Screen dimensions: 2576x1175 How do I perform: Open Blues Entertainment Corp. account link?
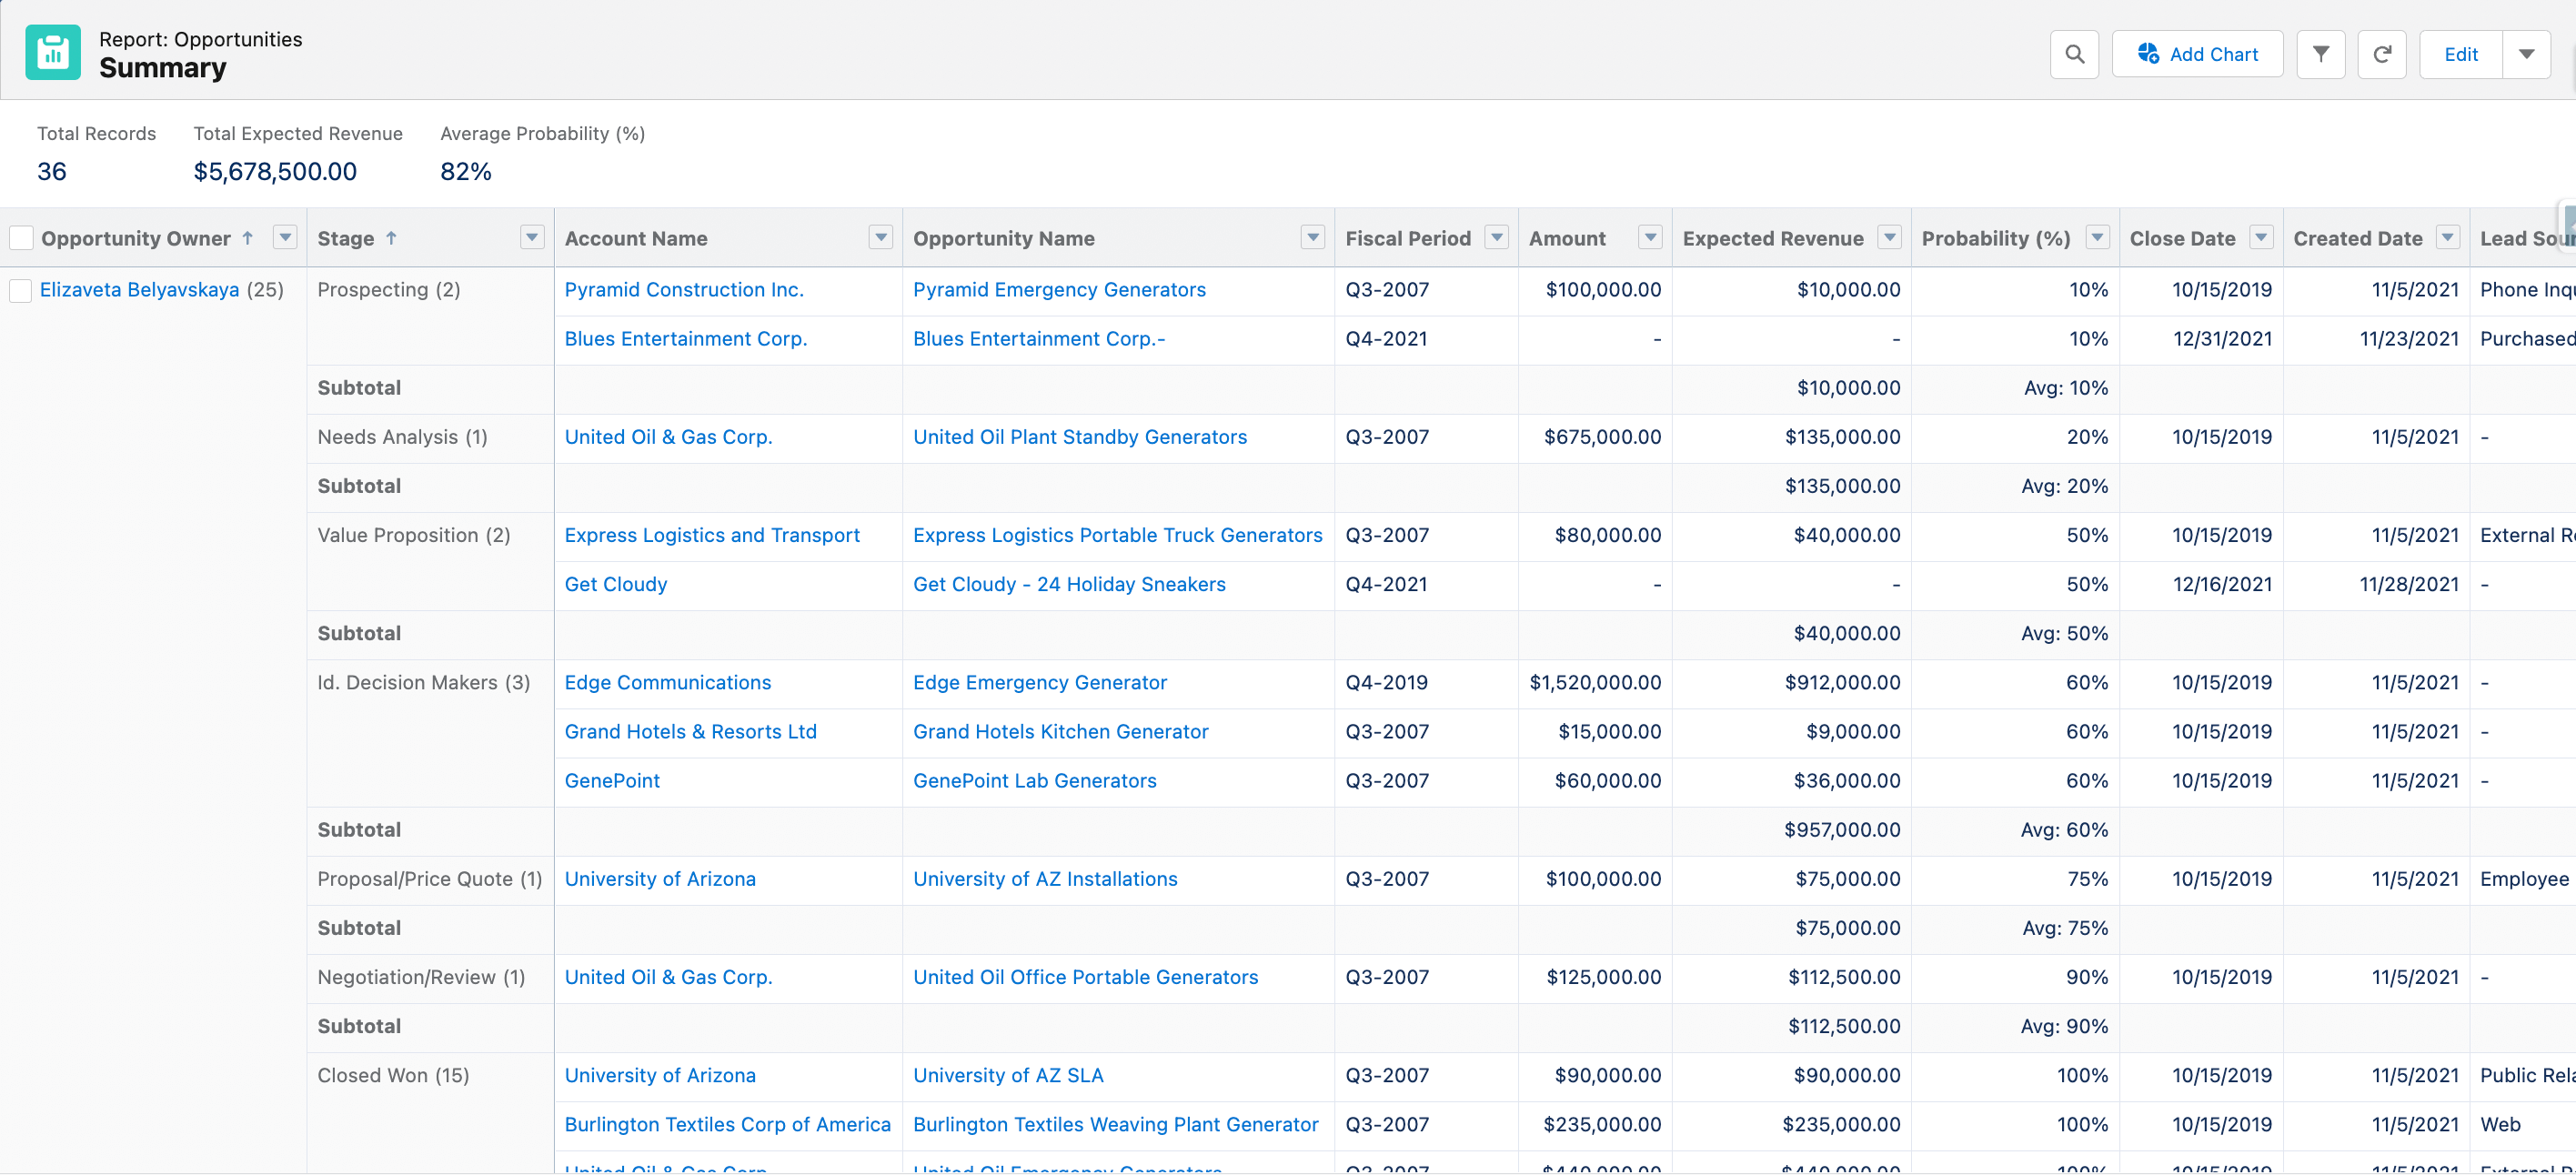[686, 339]
